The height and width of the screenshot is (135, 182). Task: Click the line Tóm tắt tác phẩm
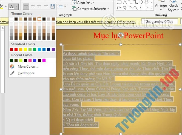click(78, 58)
